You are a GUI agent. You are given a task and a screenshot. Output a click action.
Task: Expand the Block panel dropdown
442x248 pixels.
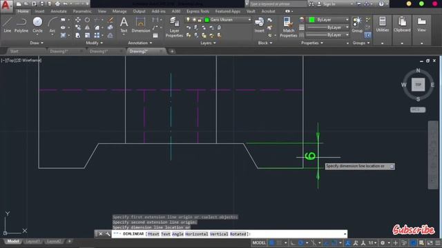click(265, 43)
